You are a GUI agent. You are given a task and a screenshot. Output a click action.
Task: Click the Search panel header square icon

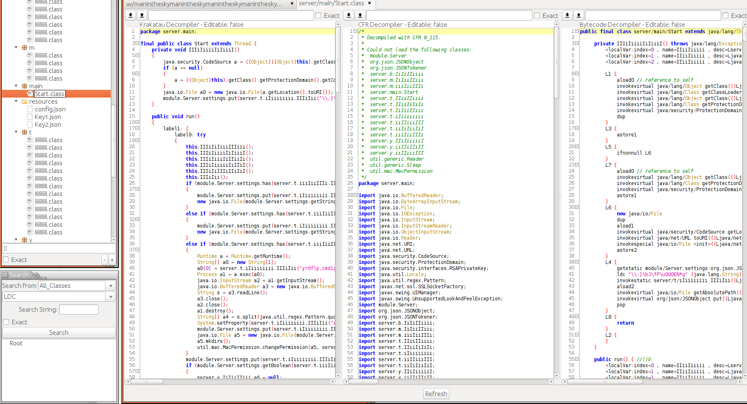(x=5, y=275)
